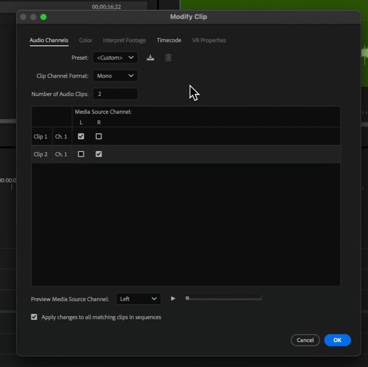The width and height of the screenshot is (368, 367).
Task: Confirm changes with the OK button
Action: [337, 340]
